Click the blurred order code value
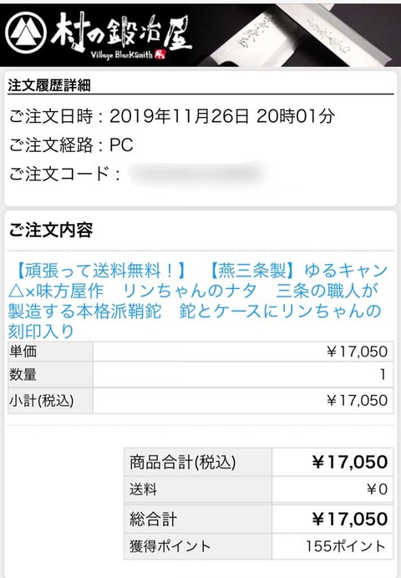Image resolution: width=401 pixels, height=578 pixels. 195,174
